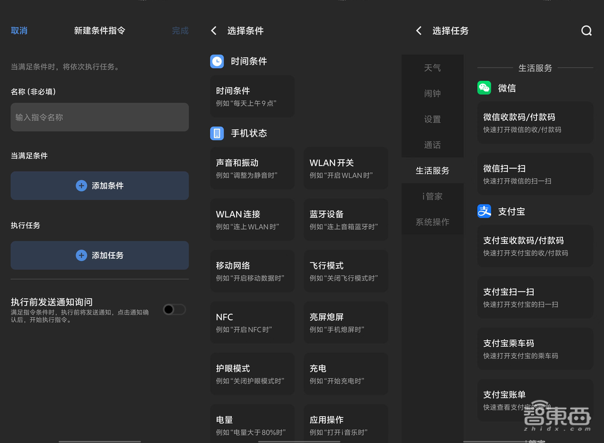Switch to the 闹钟 tab
This screenshot has height=443, width=604.
432,93
